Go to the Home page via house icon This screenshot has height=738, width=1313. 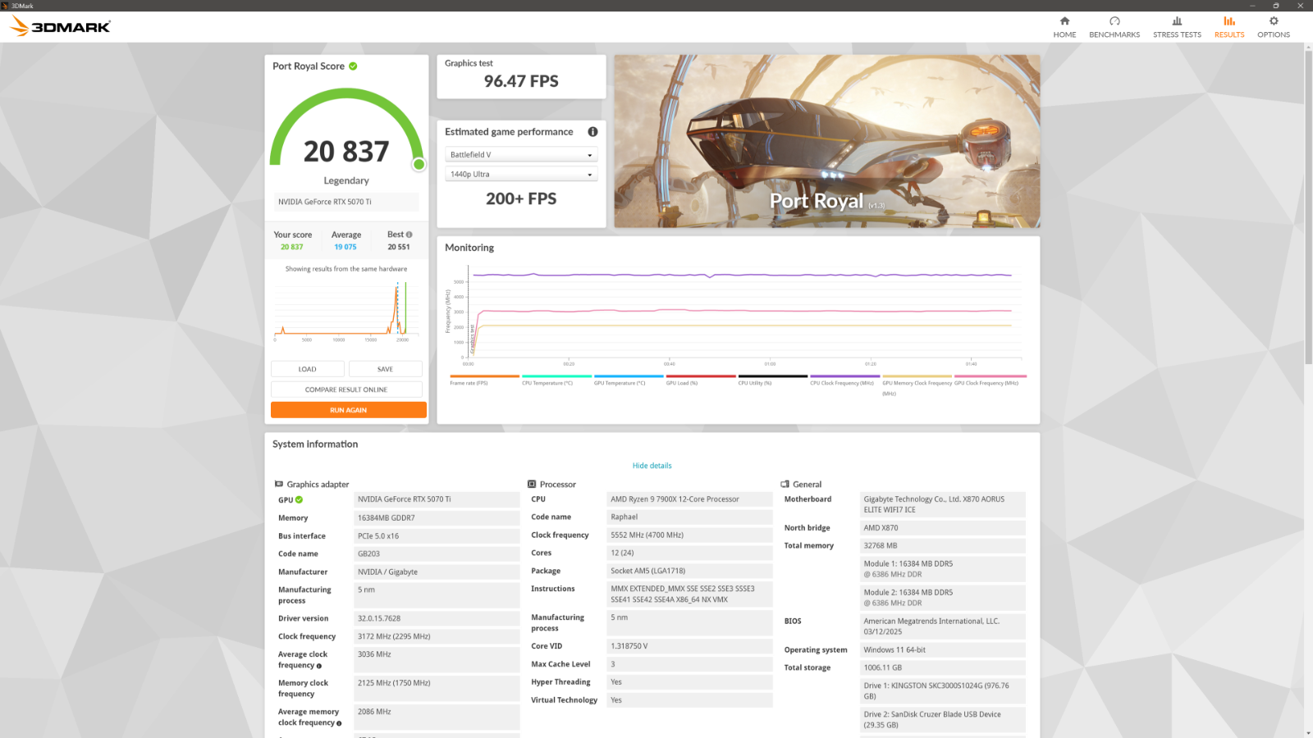[x=1064, y=21]
